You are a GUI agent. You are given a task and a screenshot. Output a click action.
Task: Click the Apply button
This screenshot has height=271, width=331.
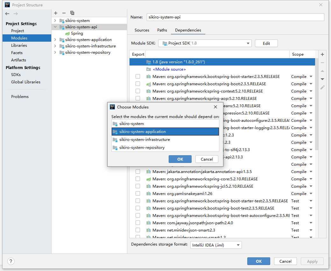click(312, 261)
